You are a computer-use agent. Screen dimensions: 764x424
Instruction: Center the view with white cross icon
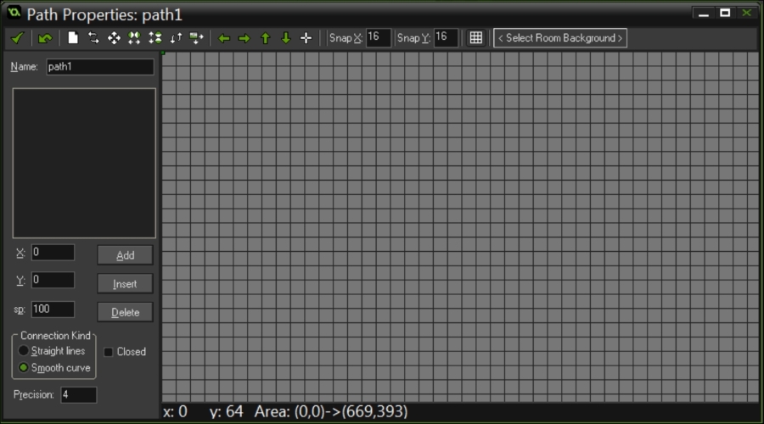click(306, 38)
